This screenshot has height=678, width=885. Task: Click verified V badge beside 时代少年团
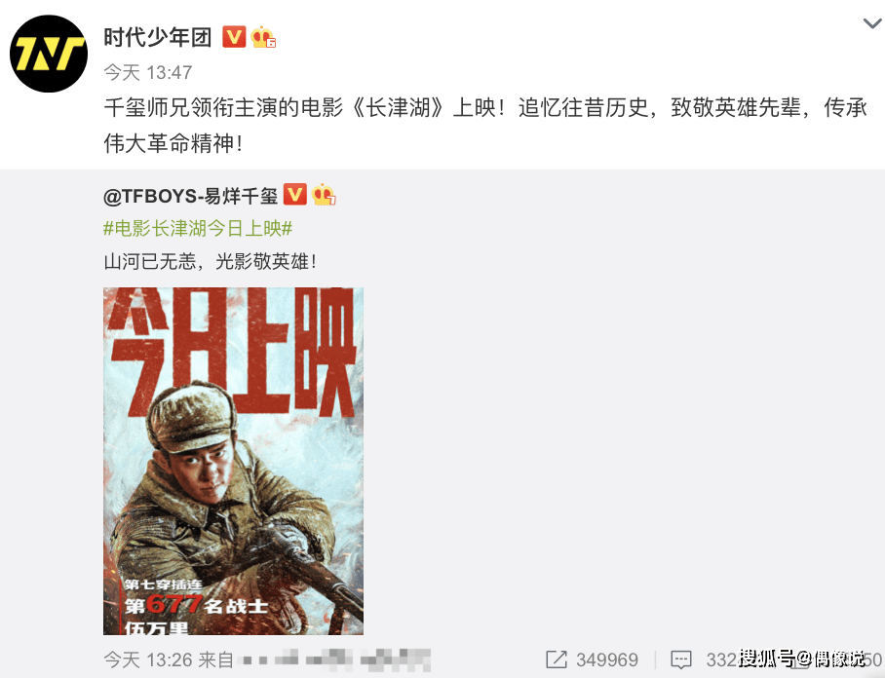click(x=234, y=37)
